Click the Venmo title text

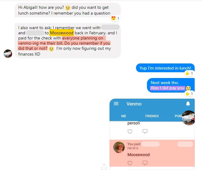(x=134, y=104)
